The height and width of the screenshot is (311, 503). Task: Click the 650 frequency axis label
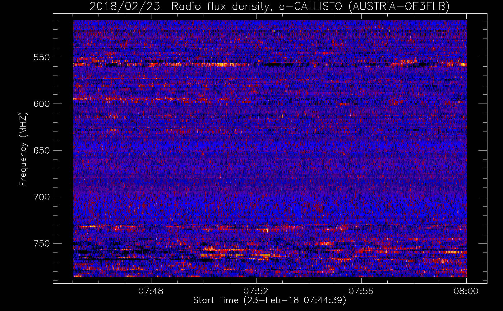[x=42, y=151]
